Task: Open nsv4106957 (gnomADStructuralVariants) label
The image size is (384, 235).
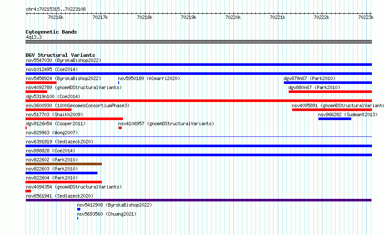Action: pyautogui.click(x=166, y=124)
